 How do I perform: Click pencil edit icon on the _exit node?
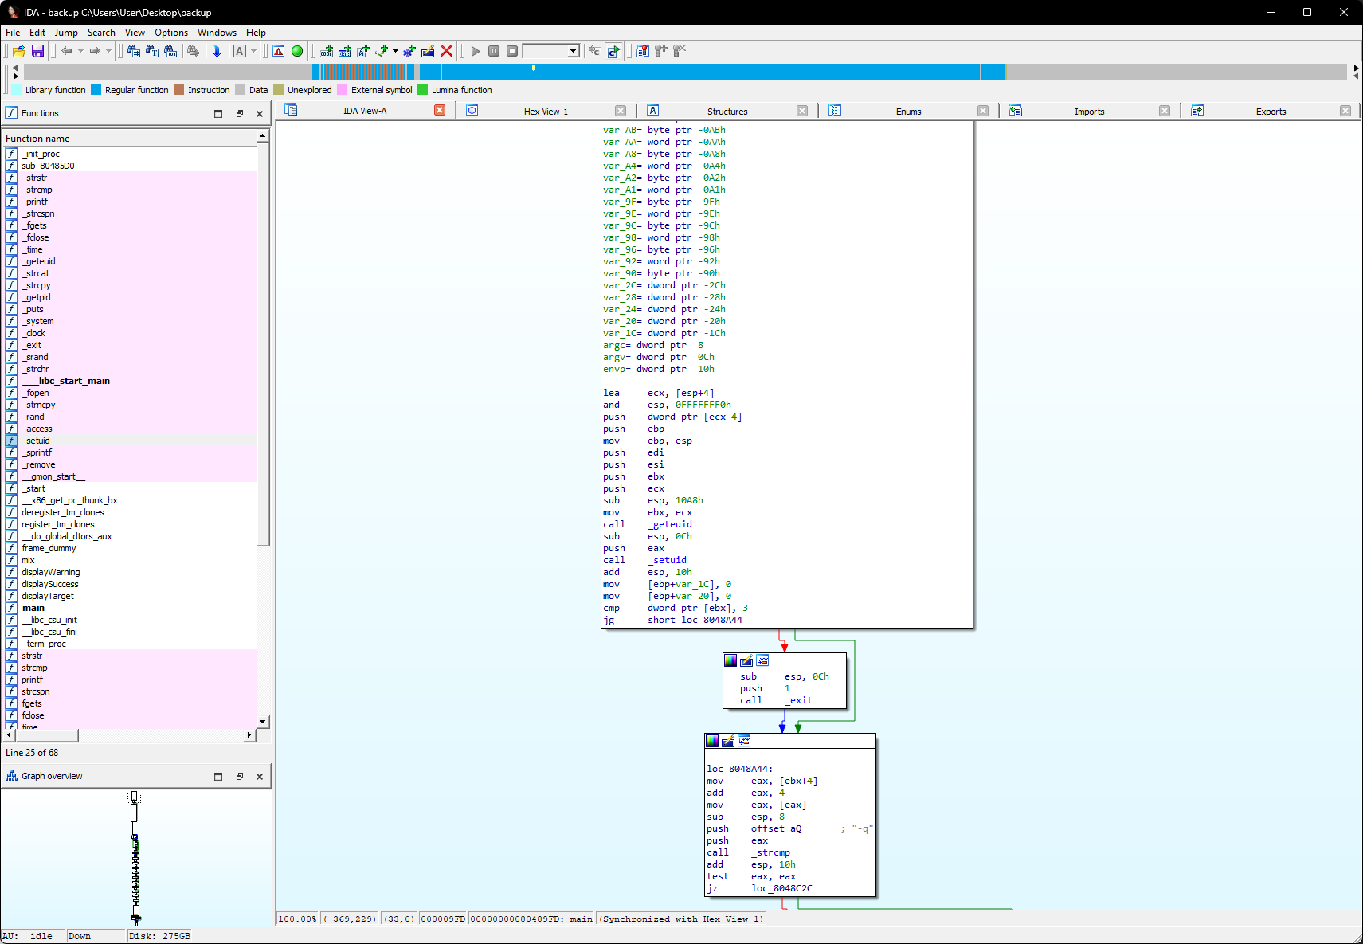(x=746, y=660)
